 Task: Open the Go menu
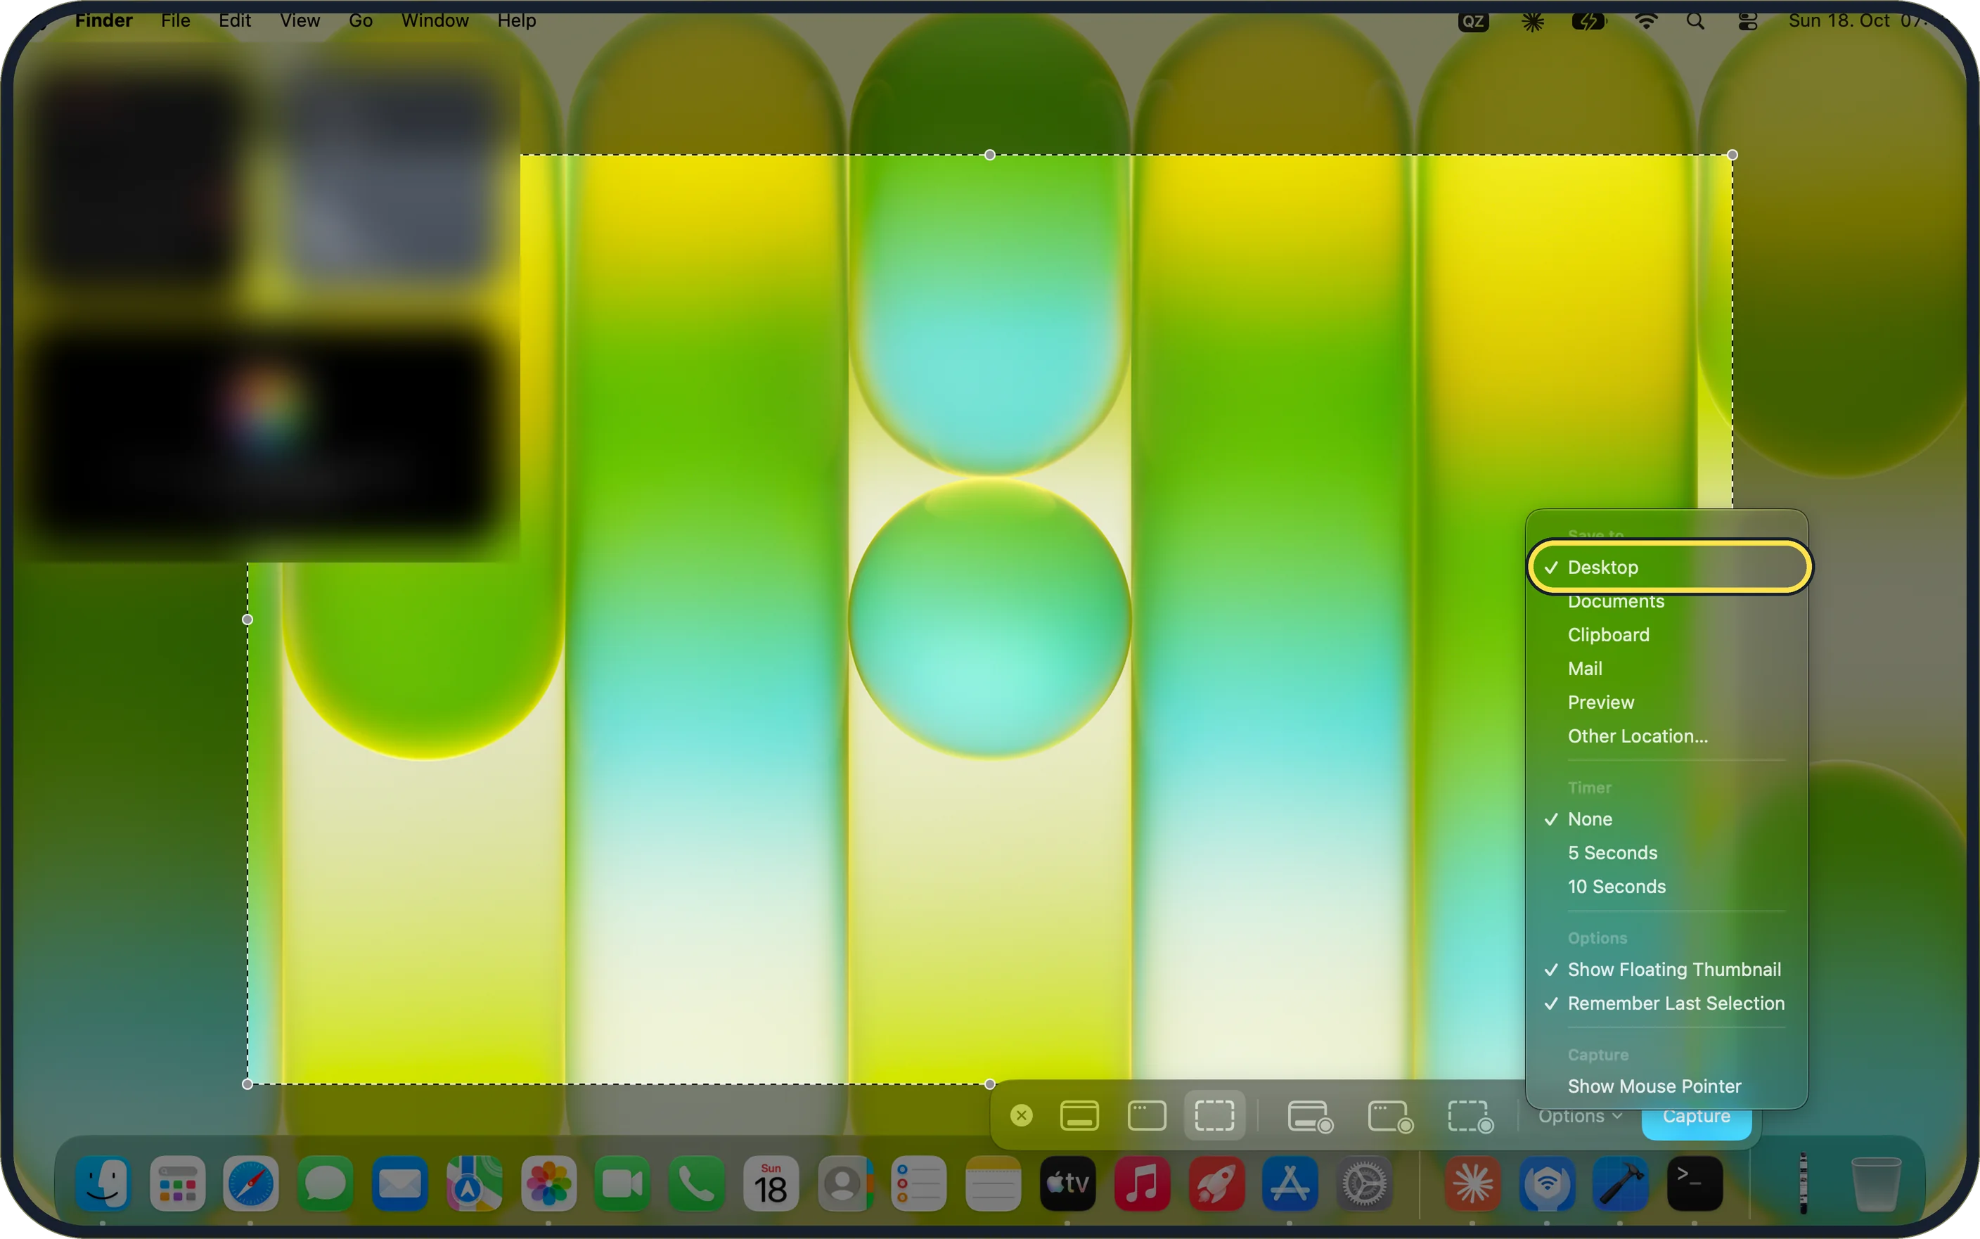pyautogui.click(x=361, y=20)
